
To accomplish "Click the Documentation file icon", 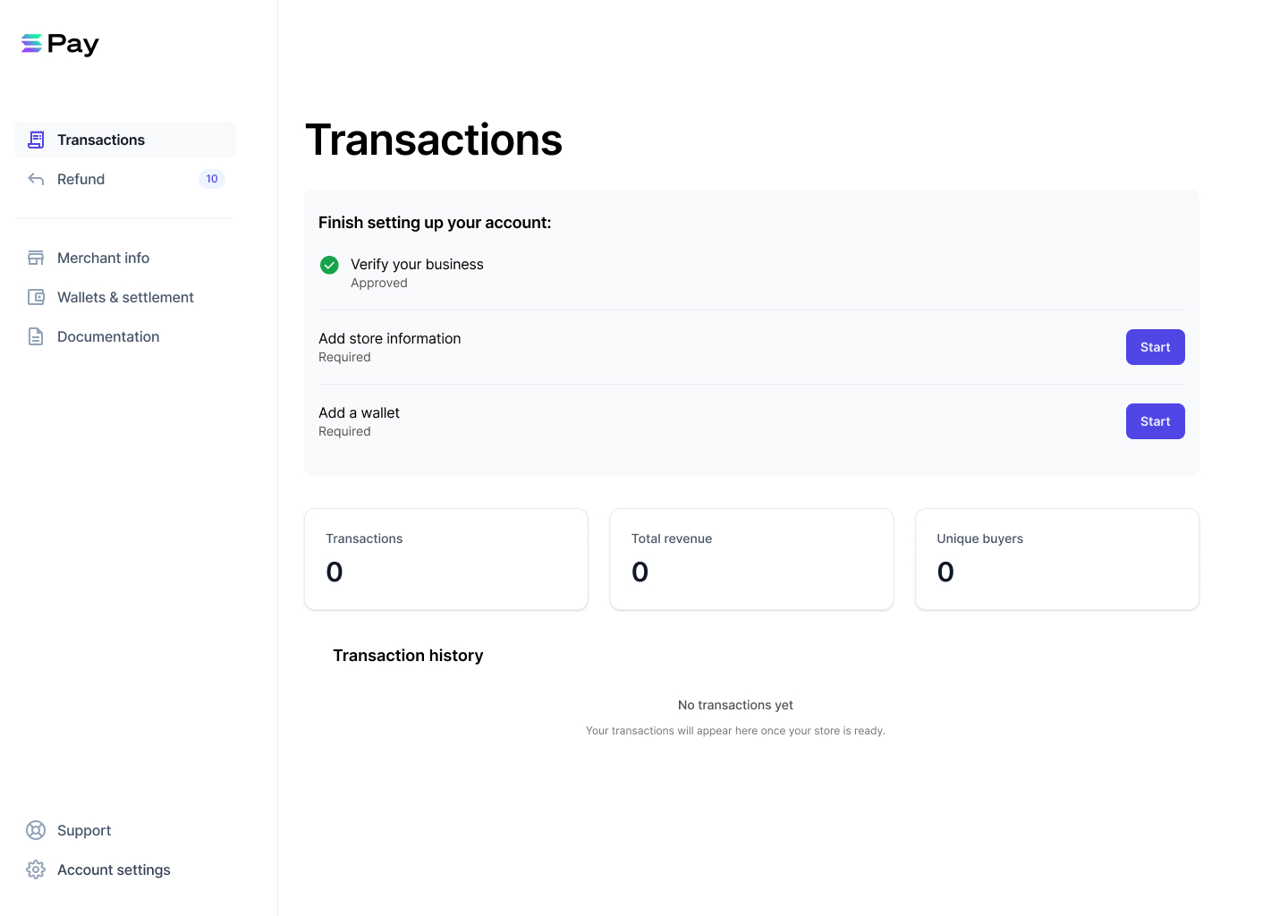I will [x=36, y=336].
